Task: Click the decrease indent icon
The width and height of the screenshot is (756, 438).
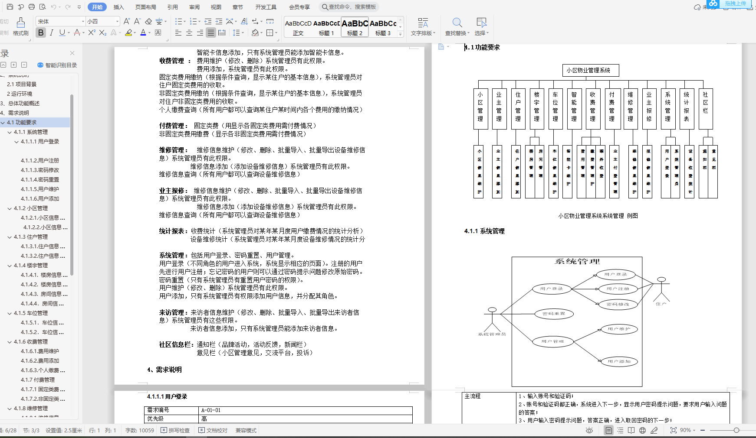Action: pyautogui.click(x=208, y=21)
